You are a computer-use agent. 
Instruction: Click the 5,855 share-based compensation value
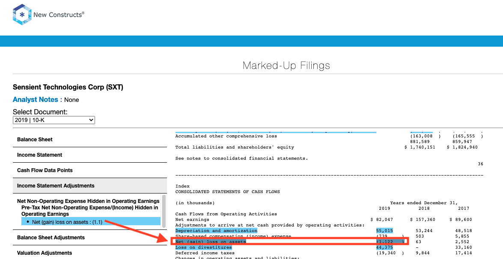coord(462,236)
